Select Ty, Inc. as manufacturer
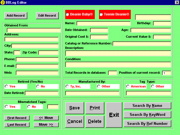The height and width of the screenshot is (135, 180). (67, 86)
